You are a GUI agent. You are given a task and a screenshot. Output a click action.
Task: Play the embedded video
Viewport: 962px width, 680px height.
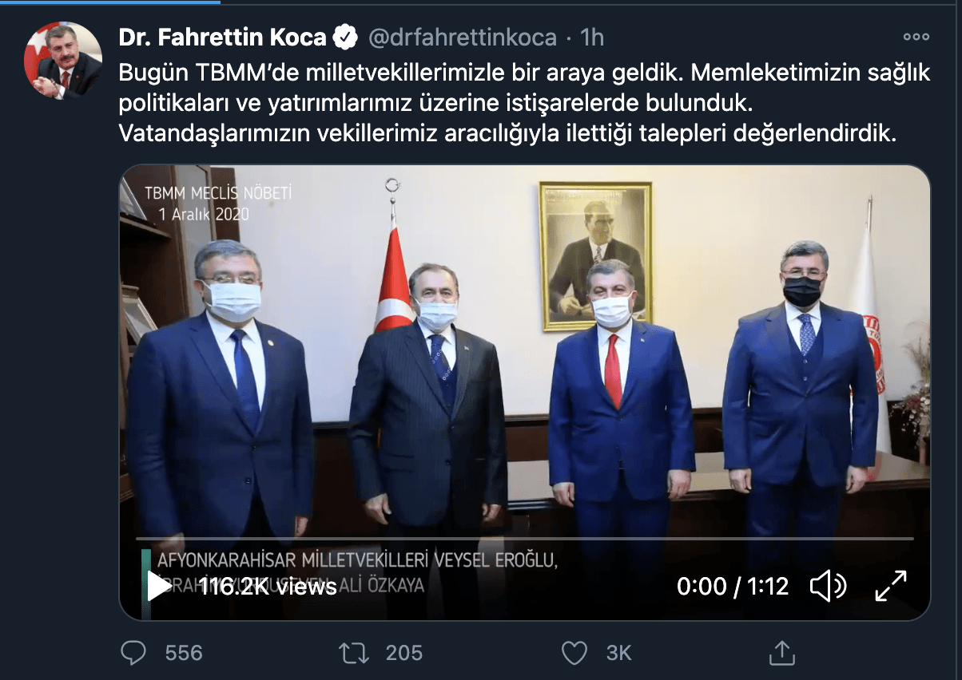159,587
